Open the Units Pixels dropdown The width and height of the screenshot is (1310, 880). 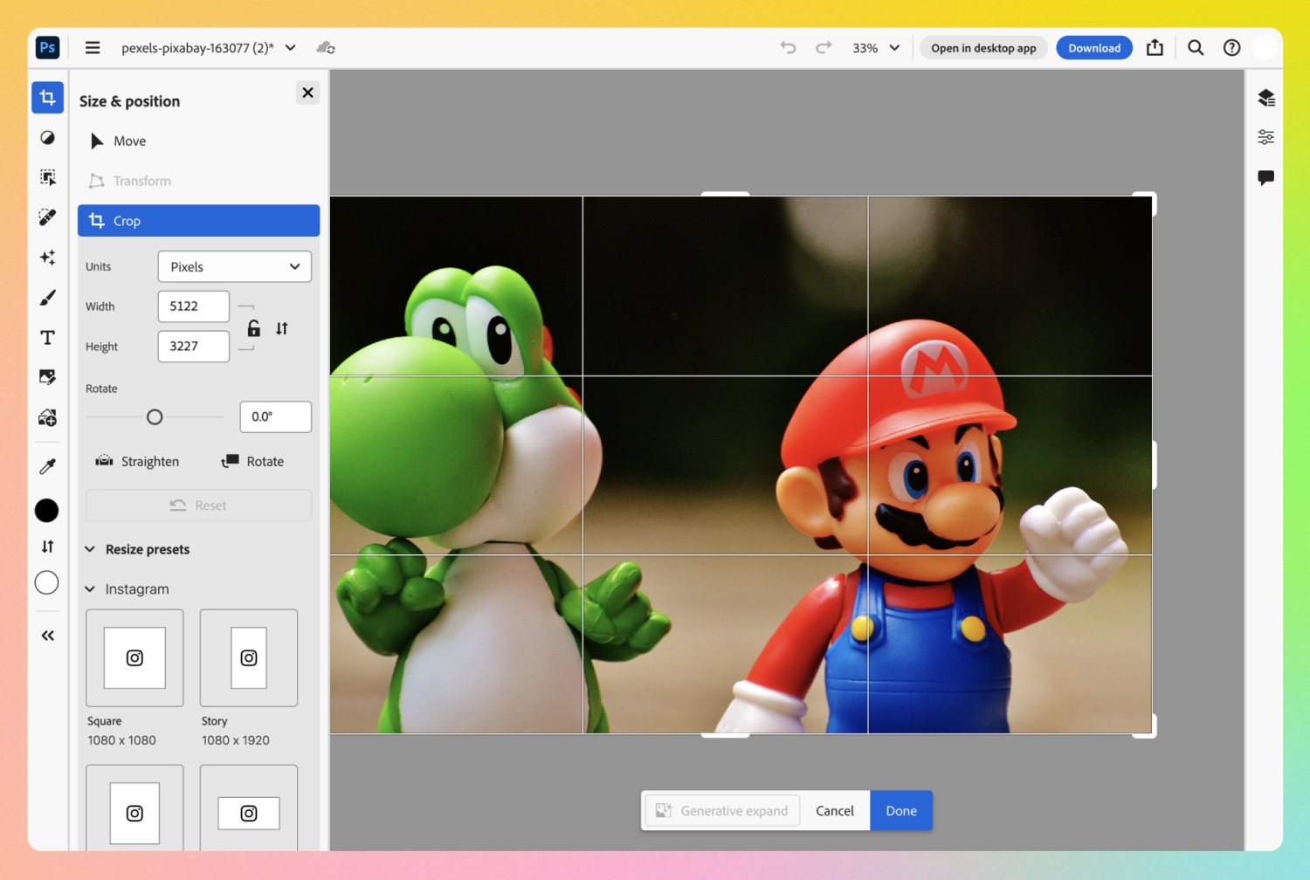[x=234, y=267]
